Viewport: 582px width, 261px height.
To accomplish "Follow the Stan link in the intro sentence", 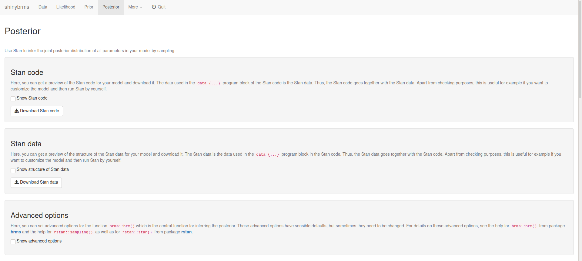I will pyautogui.click(x=18, y=51).
